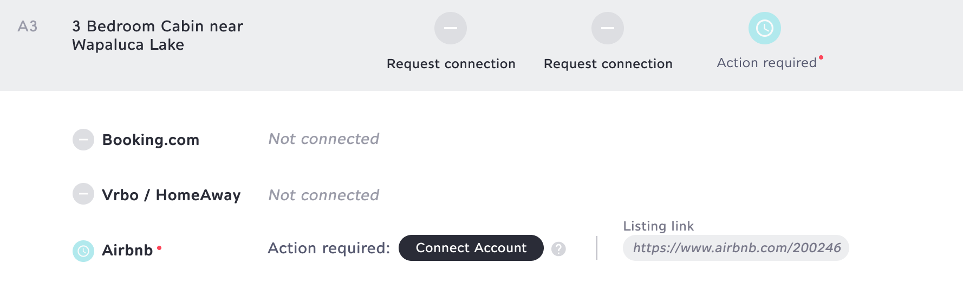Click Not connected status for Booking.com
This screenshot has width=963, height=289.
(x=324, y=139)
